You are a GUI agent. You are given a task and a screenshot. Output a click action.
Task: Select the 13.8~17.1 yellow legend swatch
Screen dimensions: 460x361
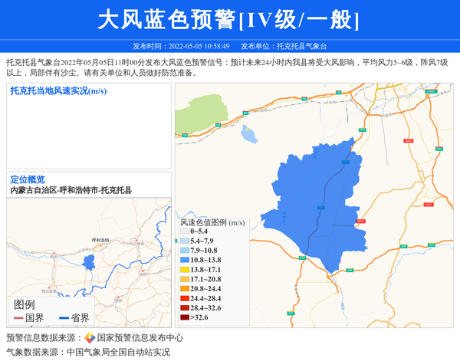(x=184, y=270)
